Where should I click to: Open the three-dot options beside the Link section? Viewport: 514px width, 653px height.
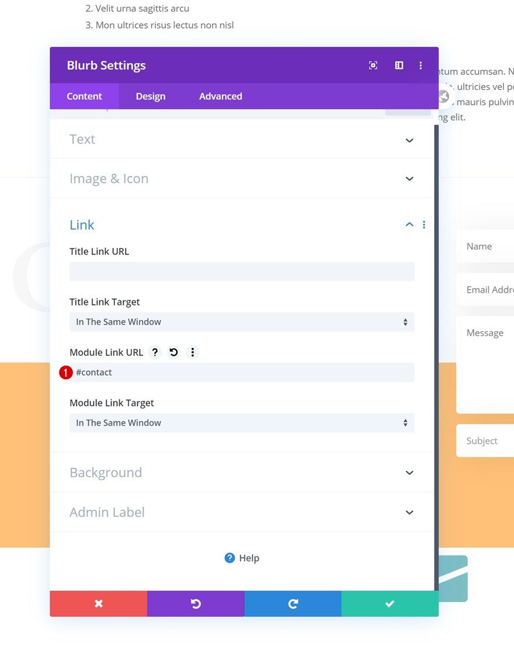[x=424, y=224]
